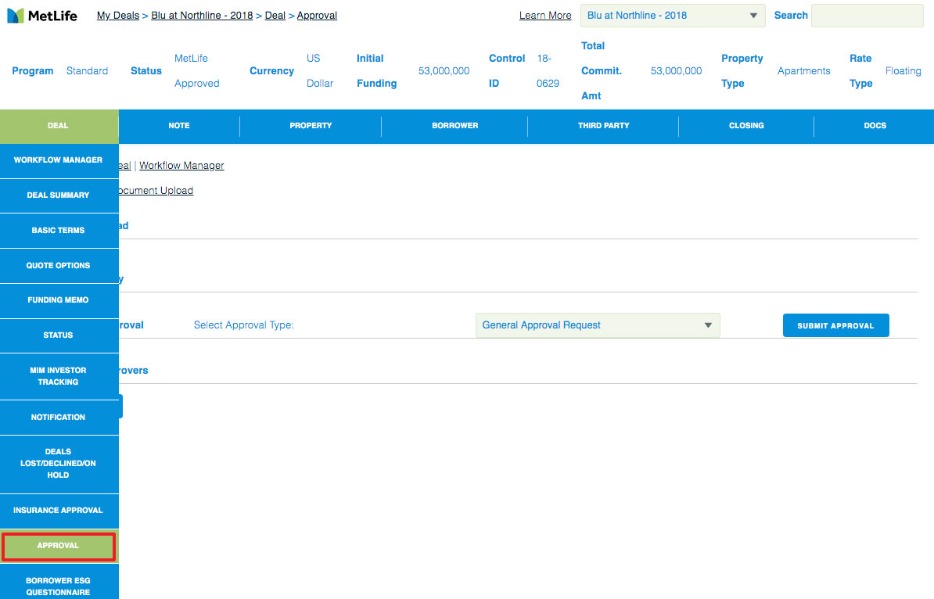Go to Blu at Northline - 2018 breadcrumb
The height and width of the screenshot is (599, 934).
pos(202,16)
